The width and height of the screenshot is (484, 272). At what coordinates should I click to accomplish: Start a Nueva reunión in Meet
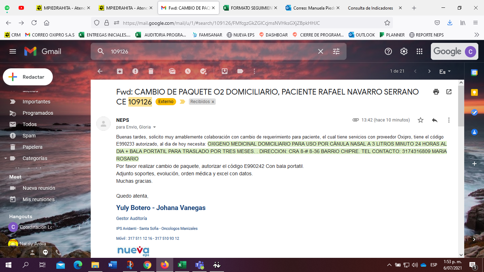(x=39, y=188)
